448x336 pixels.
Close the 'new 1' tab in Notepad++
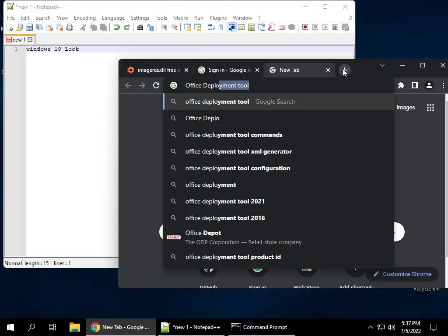pos(30,40)
